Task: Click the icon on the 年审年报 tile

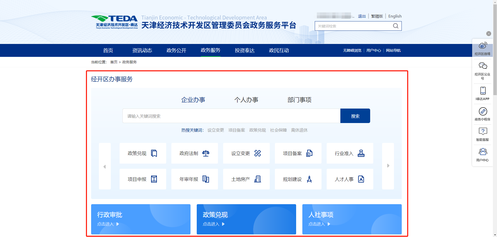Action: click(206, 179)
